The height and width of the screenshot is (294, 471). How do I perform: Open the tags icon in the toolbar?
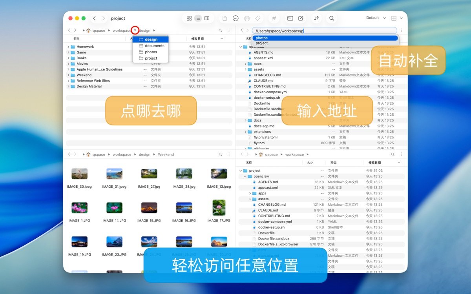(x=257, y=18)
